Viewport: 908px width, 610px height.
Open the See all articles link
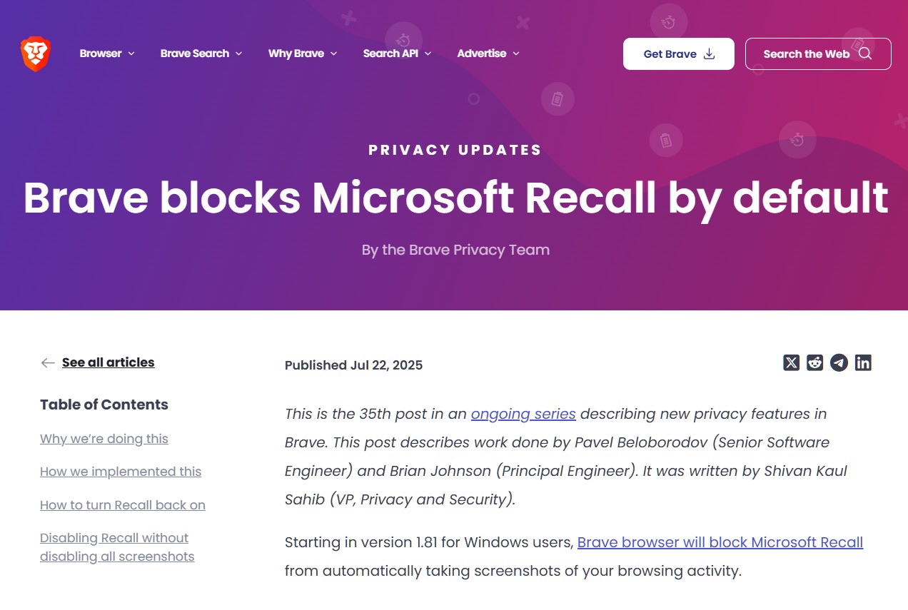108,362
